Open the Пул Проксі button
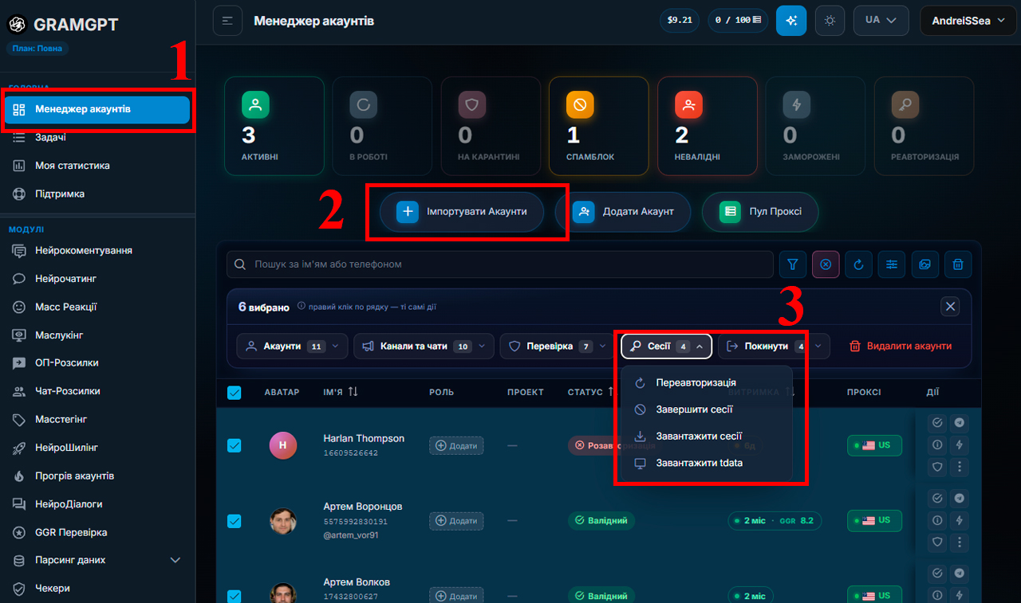The width and height of the screenshot is (1021, 603). point(760,212)
